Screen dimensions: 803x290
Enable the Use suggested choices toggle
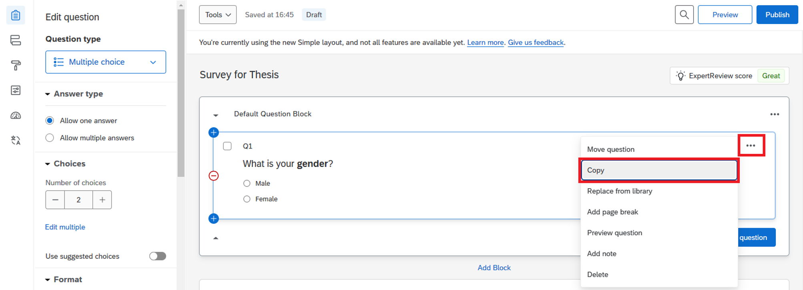click(x=157, y=256)
